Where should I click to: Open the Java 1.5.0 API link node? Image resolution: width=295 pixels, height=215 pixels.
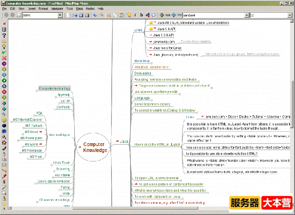pyautogui.click(x=163, y=35)
